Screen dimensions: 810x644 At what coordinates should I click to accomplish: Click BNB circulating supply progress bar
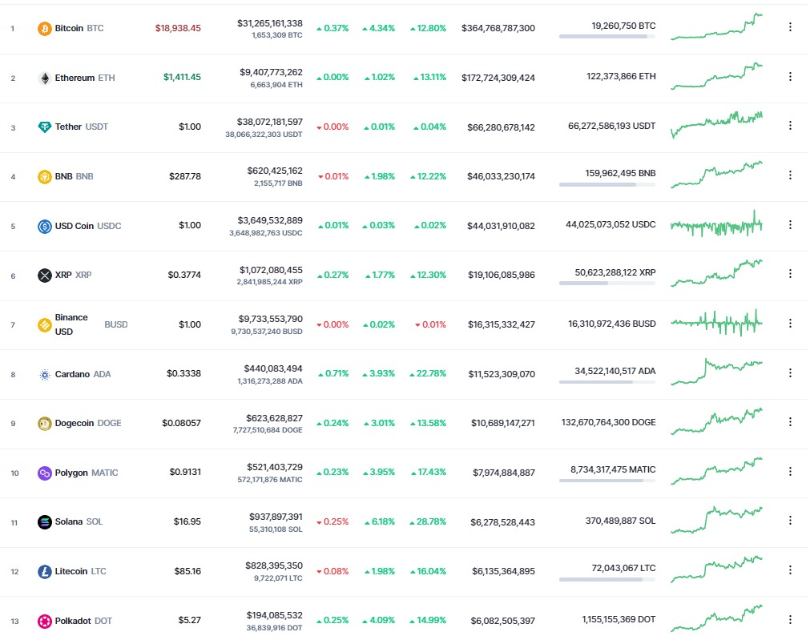(607, 185)
